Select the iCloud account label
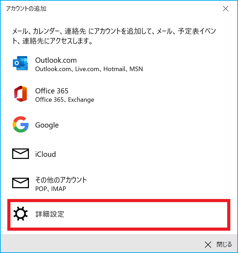 (x=46, y=154)
